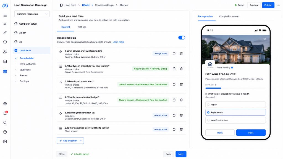Click the Preview button in header
283x159 pixels.
coord(254,5)
